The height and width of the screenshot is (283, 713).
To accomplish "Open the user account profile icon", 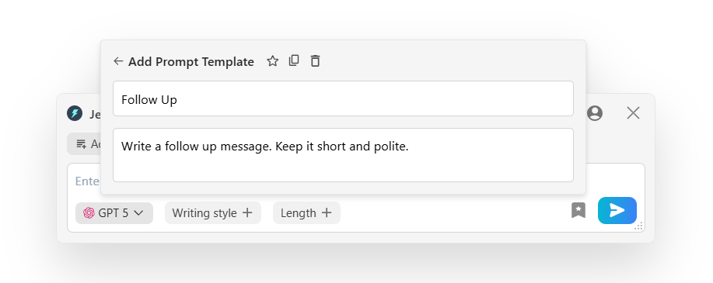I will 594,113.
